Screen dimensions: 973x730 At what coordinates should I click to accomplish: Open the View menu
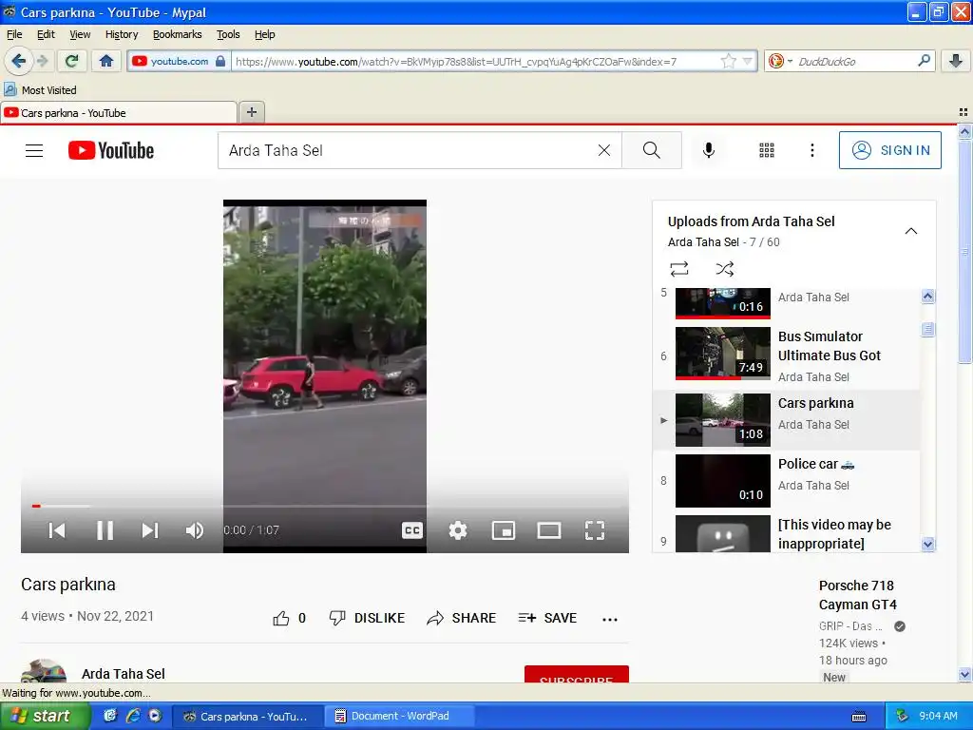coord(80,34)
